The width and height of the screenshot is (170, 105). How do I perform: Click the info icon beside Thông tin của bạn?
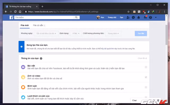(41, 58)
